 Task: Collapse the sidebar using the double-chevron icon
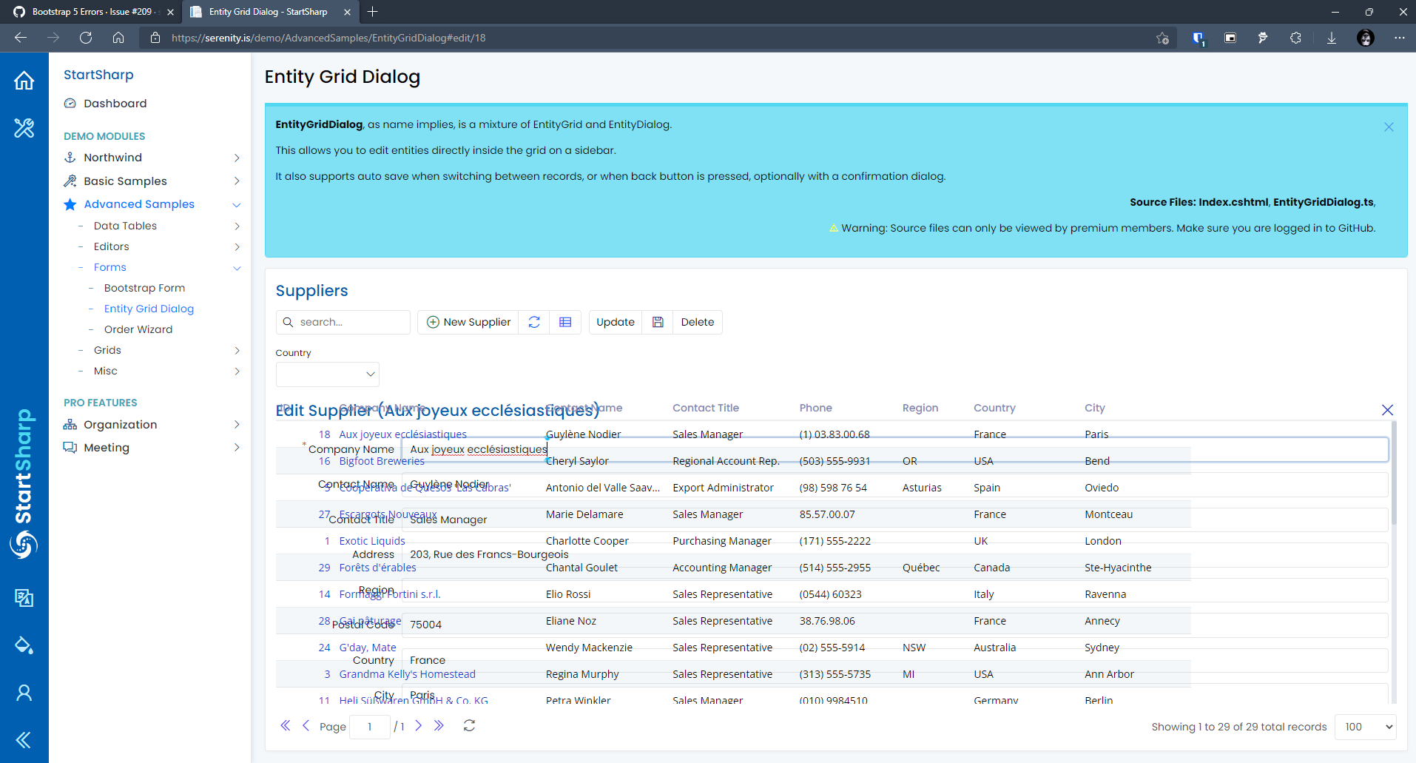pos(24,739)
